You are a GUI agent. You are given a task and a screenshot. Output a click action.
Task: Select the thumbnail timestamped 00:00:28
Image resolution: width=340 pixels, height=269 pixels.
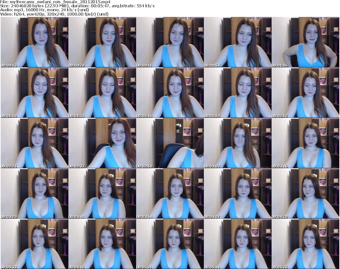click(x=102, y=42)
